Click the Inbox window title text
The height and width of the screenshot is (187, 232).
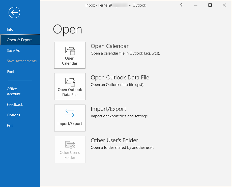pyautogui.click(x=116, y=5)
